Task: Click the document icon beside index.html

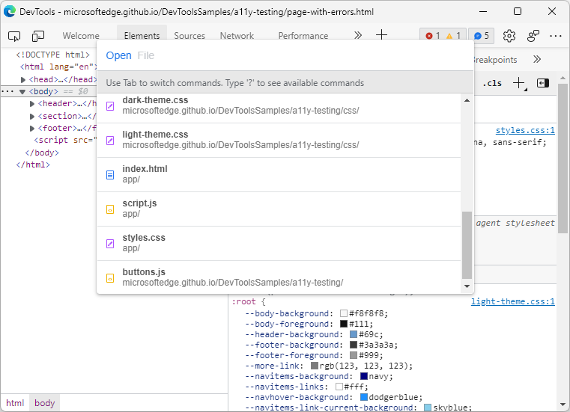Action: point(110,175)
